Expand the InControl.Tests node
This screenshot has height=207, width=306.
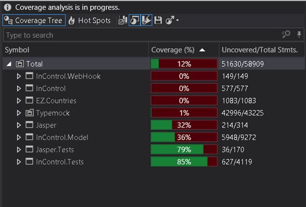pyautogui.click(x=19, y=162)
